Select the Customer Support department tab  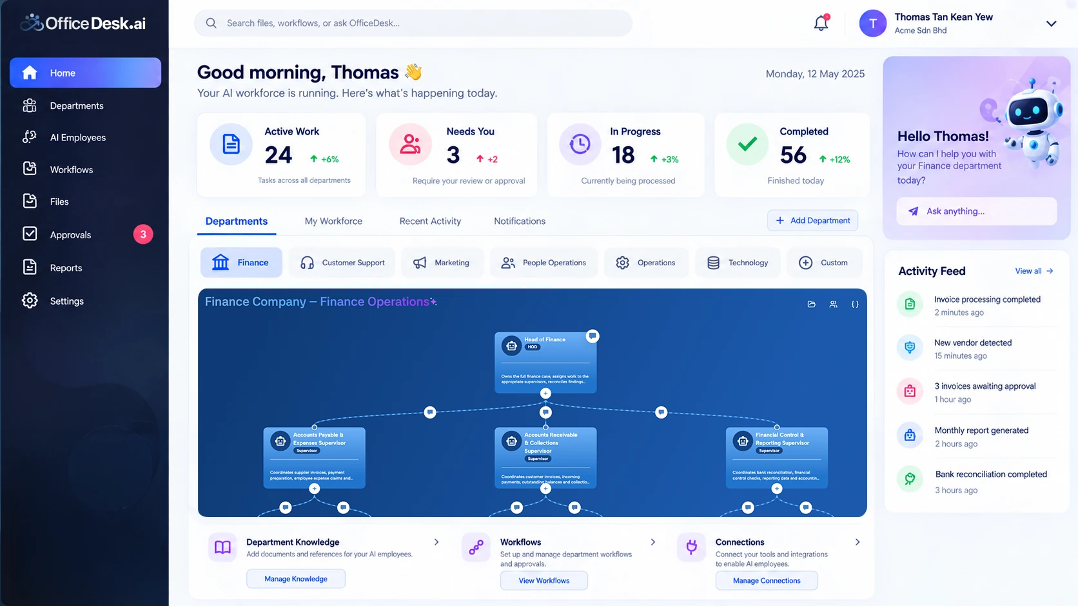point(342,263)
